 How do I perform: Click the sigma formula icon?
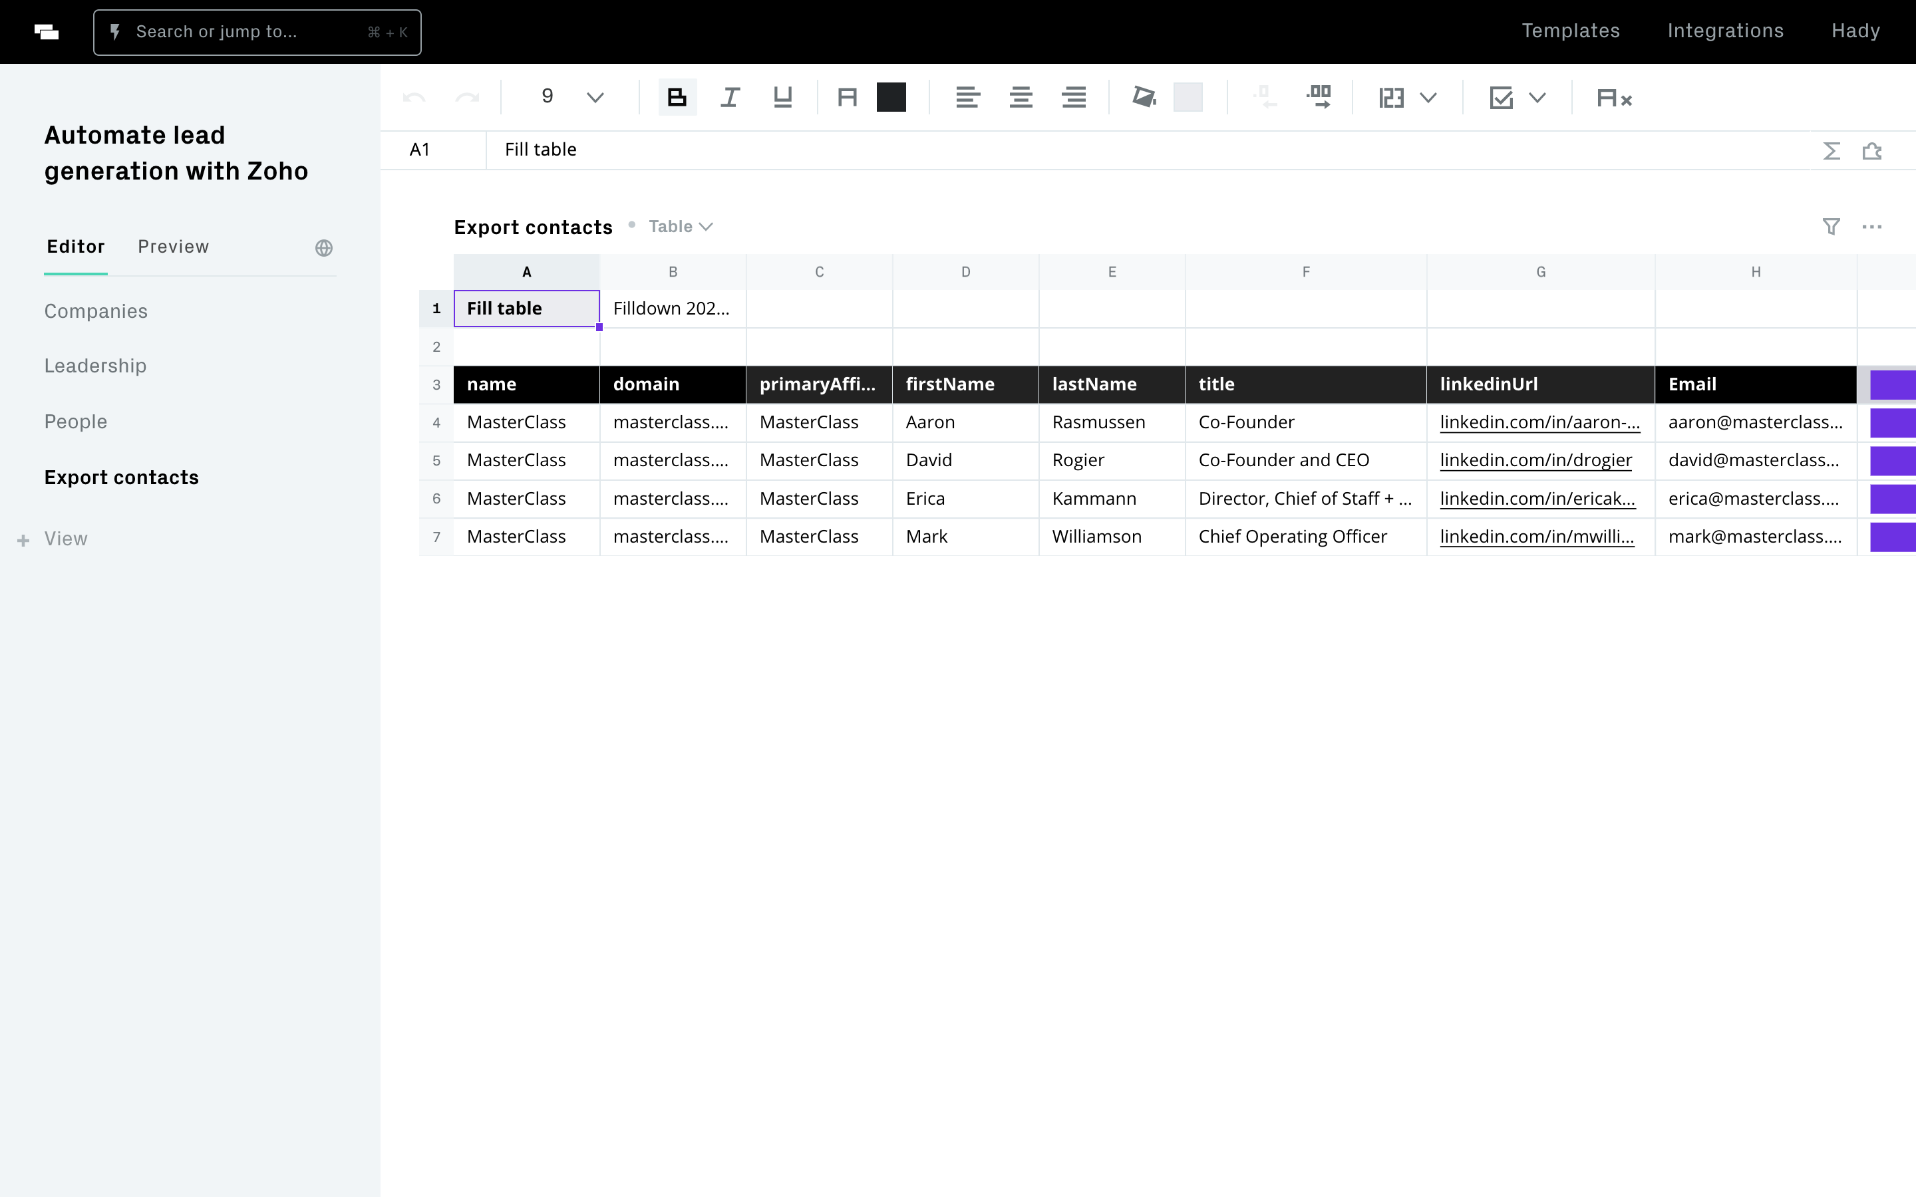coord(1832,150)
